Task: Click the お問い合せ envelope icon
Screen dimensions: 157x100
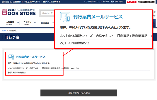Action: [112, 1]
